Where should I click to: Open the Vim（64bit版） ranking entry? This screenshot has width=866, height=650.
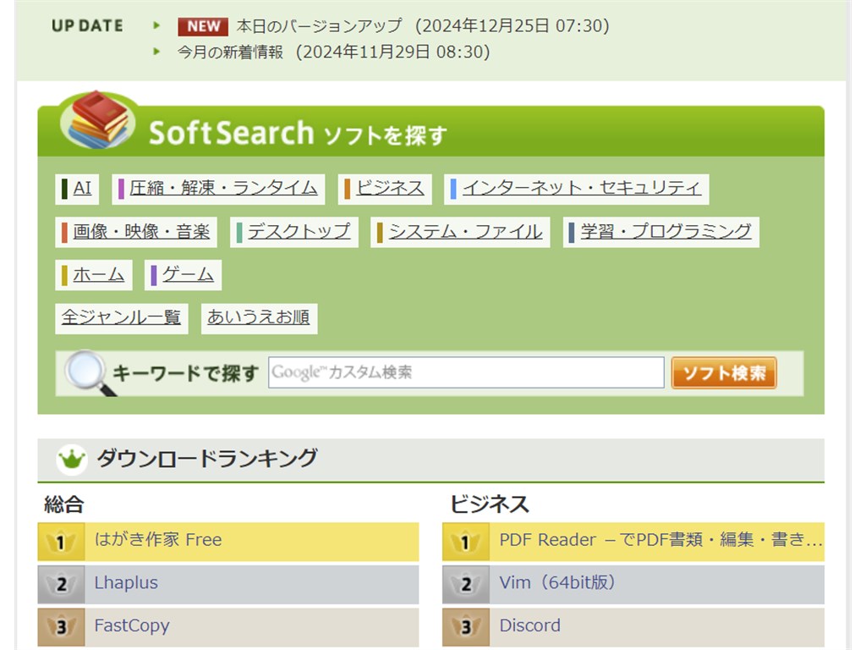click(557, 583)
